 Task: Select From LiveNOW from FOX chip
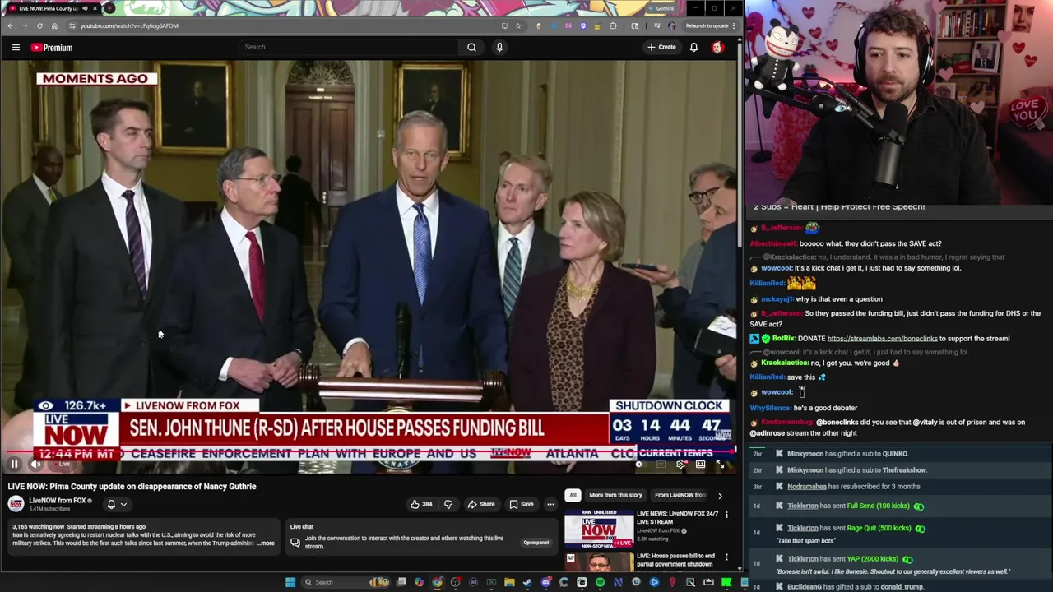click(x=680, y=495)
